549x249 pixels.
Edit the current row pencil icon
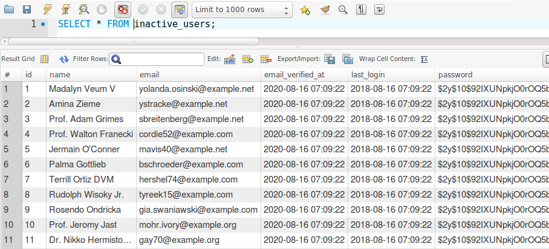coord(230,59)
